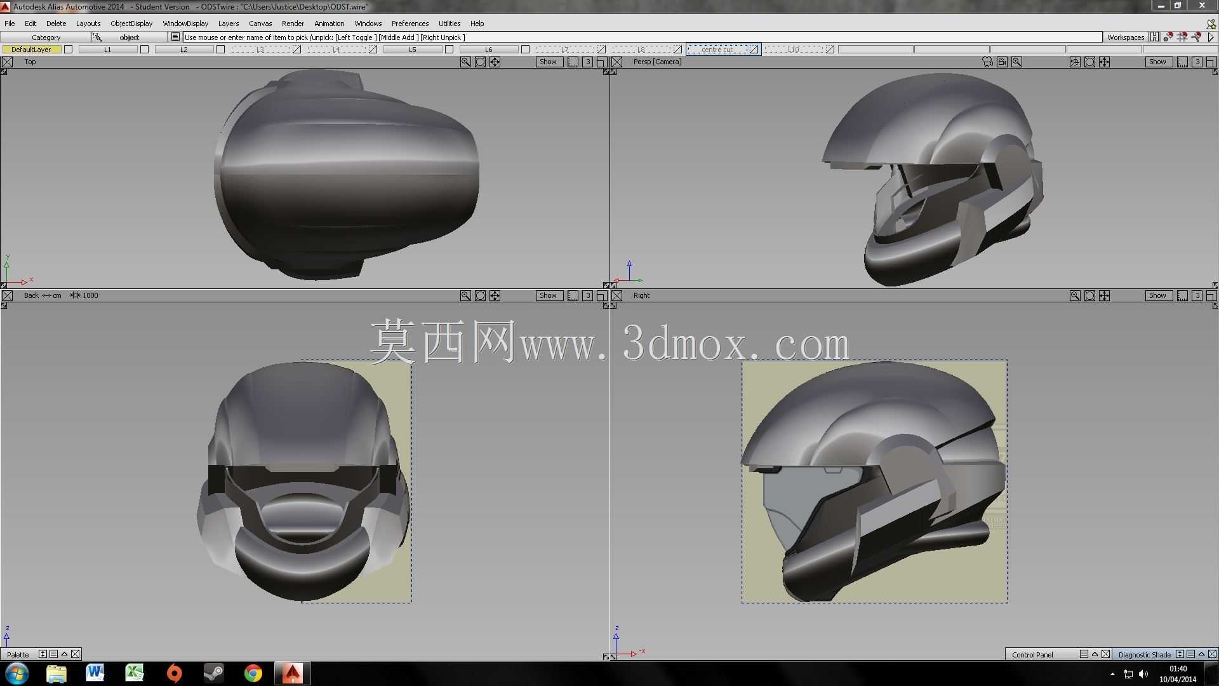This screenshot has width=1219, height=686.
Task: Click zoom magnifier in Top view
Action: pos(465,62)
